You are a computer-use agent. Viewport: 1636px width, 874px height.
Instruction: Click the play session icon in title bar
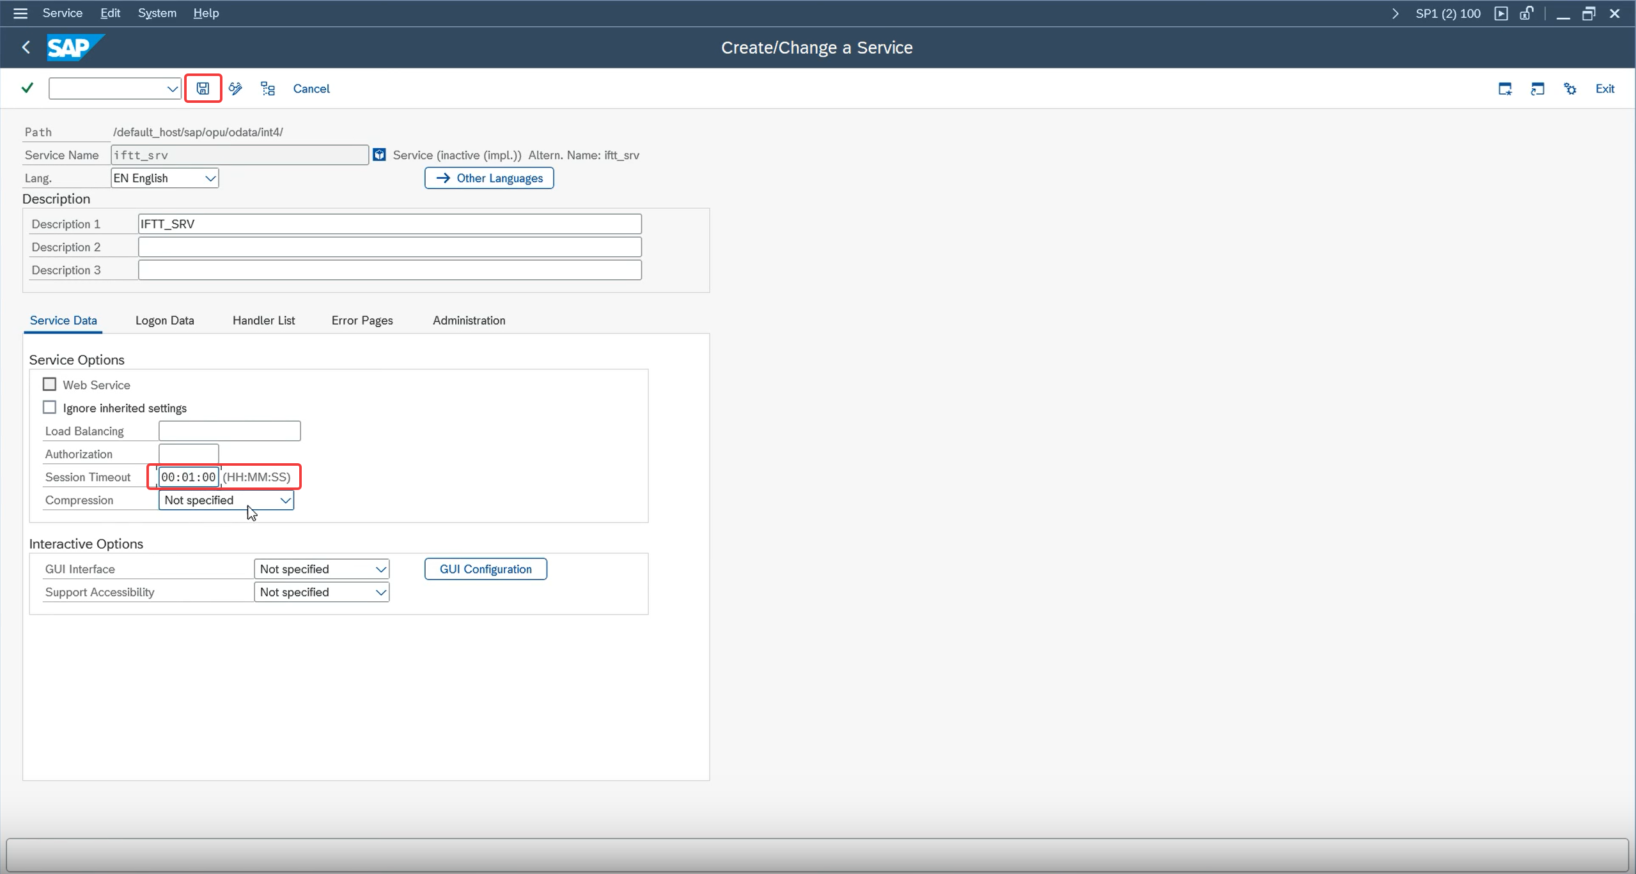click(x=1501, y=13)
